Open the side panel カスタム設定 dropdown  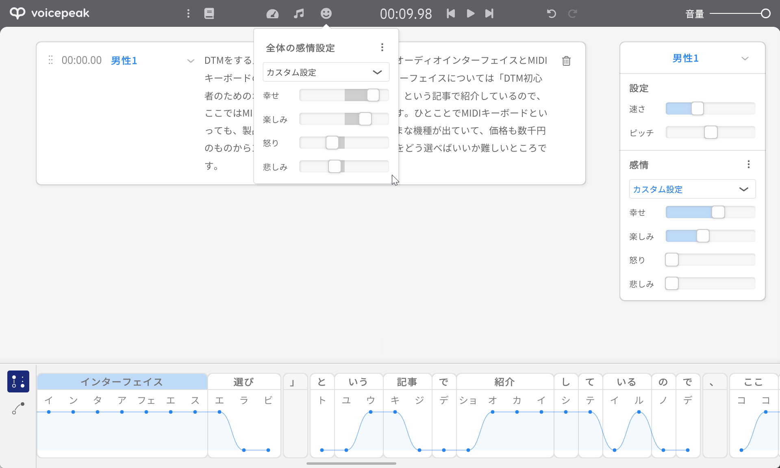692,189
